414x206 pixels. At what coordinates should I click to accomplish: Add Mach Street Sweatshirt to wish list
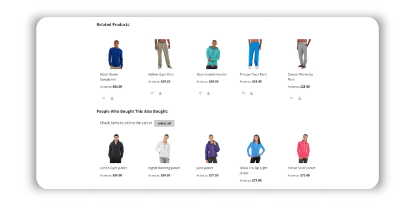104,98
